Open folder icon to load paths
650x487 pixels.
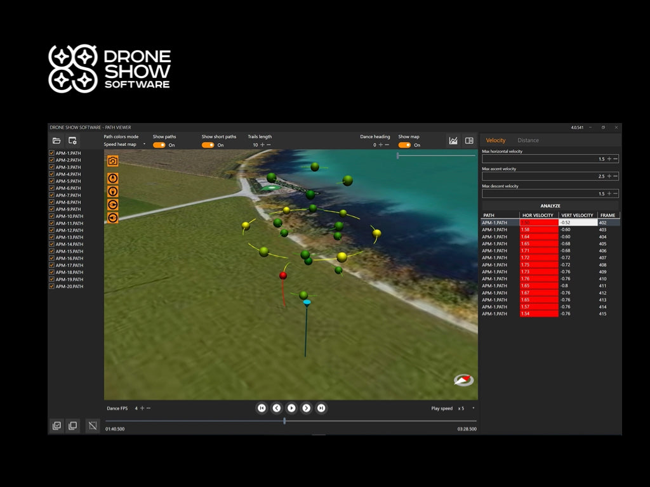56,141
